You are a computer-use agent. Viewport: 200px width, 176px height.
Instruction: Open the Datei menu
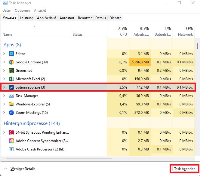tap(7, 11)
